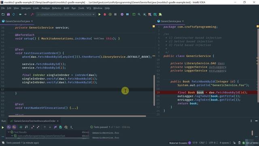Start debugging with the red bug icon

(x=105, y=15)
